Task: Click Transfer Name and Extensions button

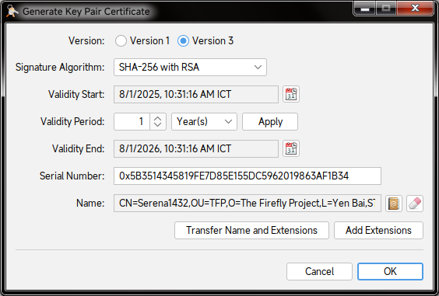Action: pos(251,230)
